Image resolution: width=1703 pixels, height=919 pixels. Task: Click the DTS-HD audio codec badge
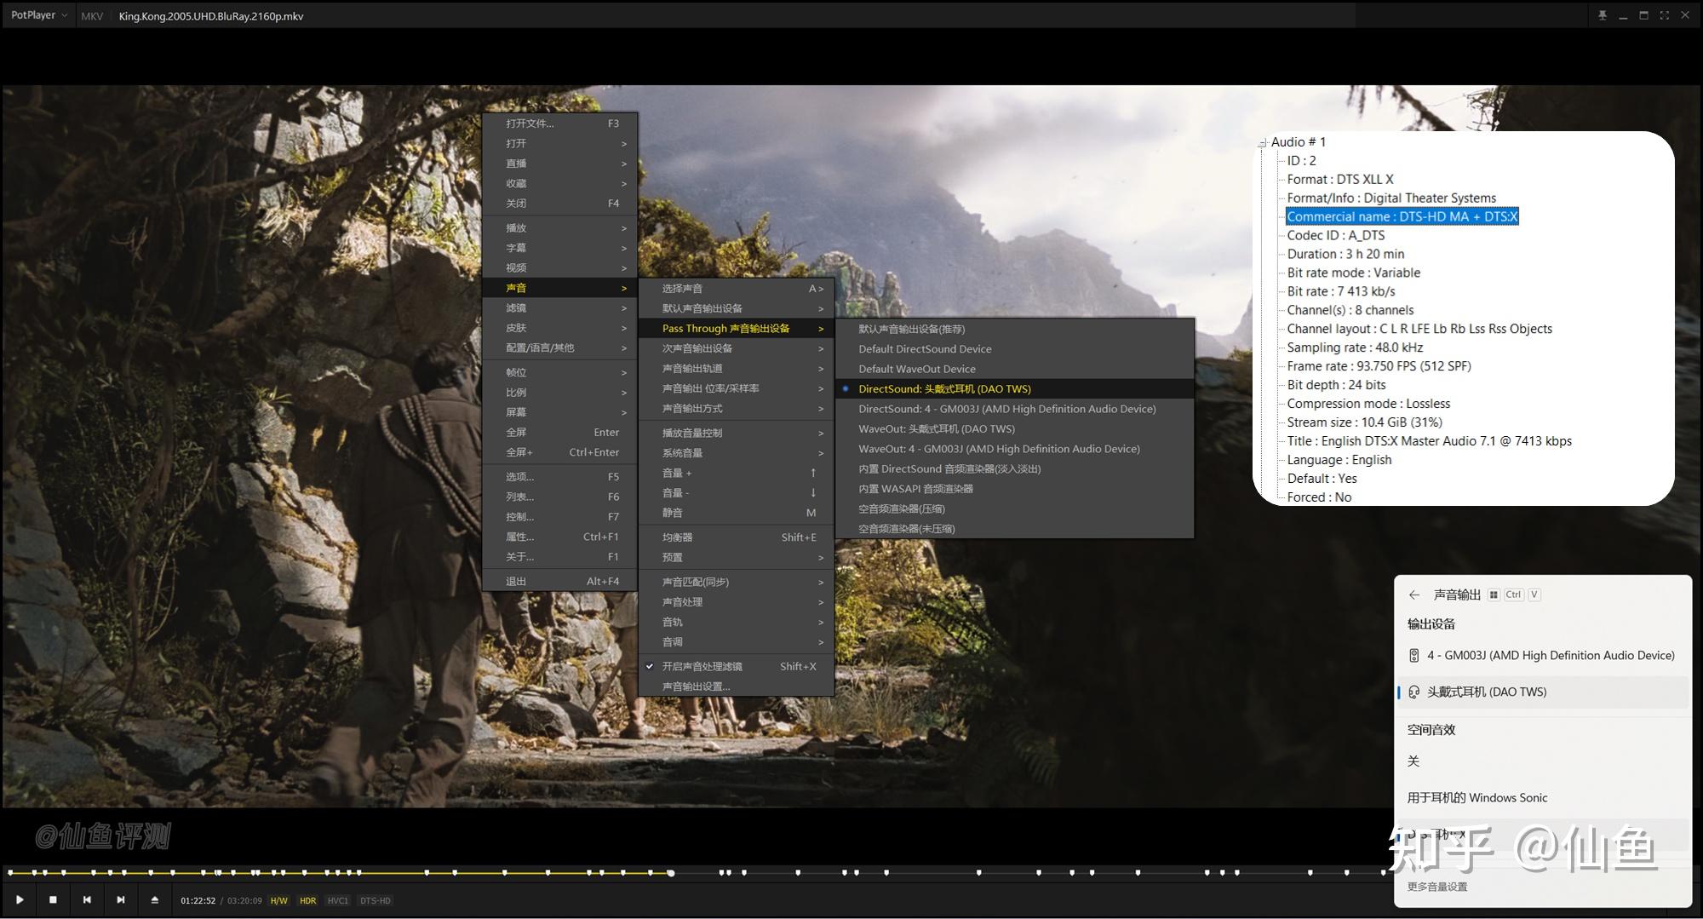[x=375, y=900]
